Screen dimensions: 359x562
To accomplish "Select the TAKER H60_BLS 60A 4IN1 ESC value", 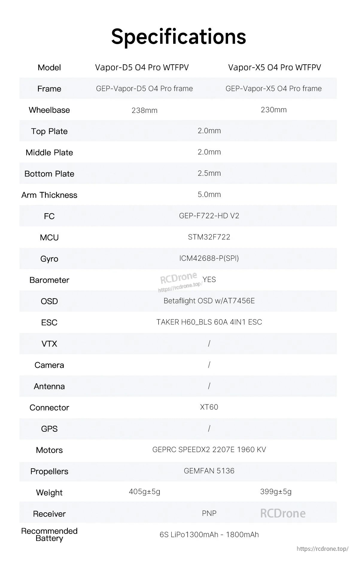I will click(209, 322).
